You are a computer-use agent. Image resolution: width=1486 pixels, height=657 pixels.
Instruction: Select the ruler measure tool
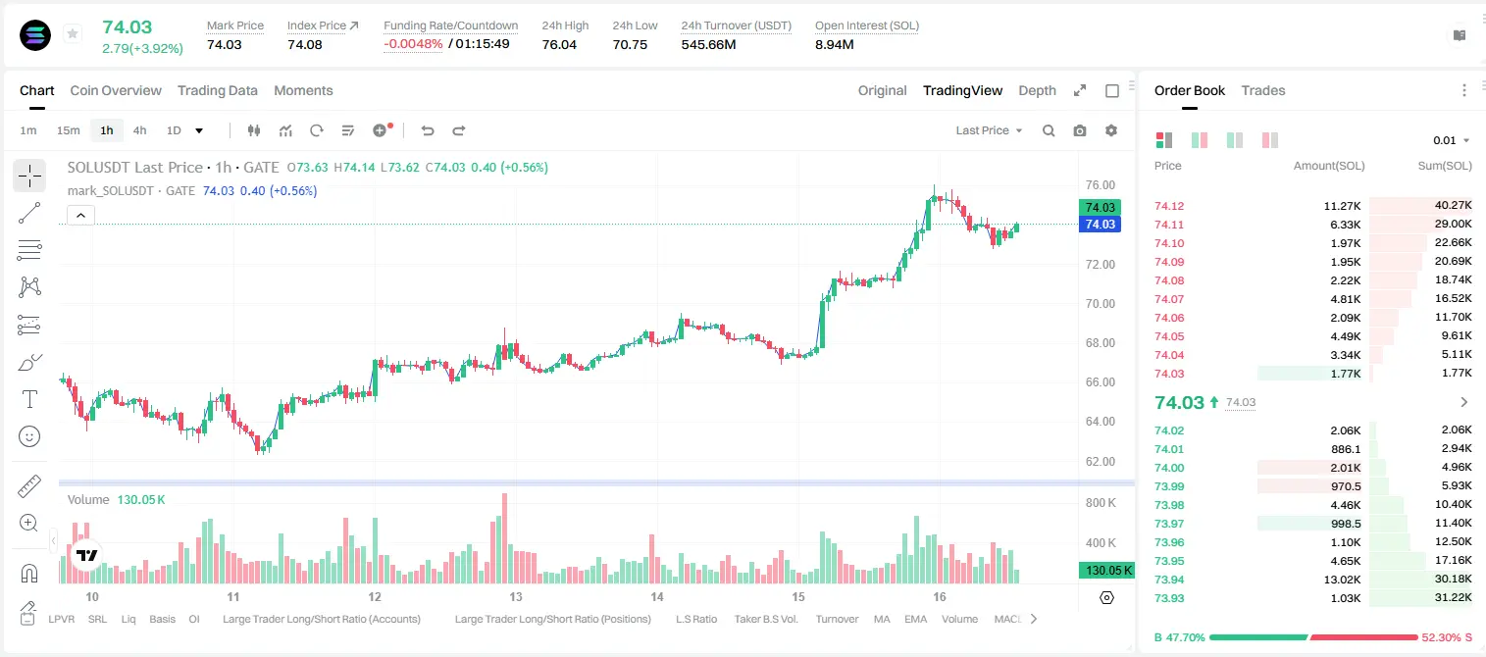click(x=29, y=486)
